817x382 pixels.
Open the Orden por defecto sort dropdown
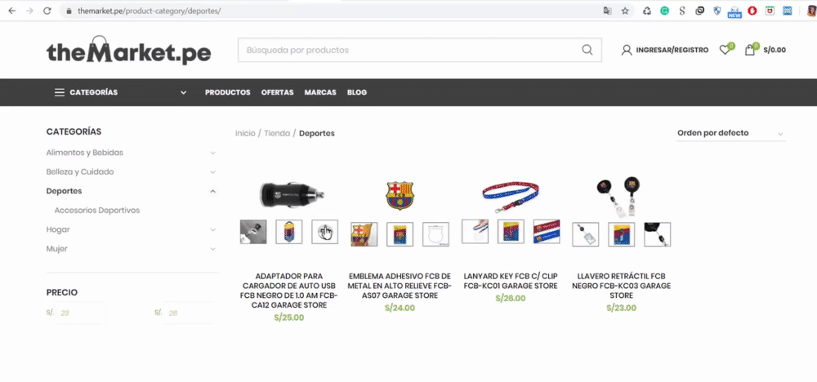click(x=731, y=133)
